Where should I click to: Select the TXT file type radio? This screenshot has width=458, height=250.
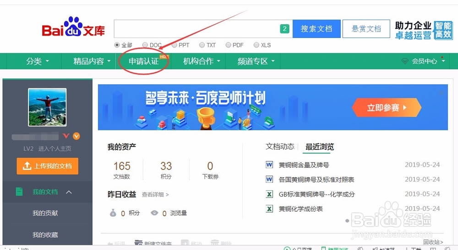[202, 45]
